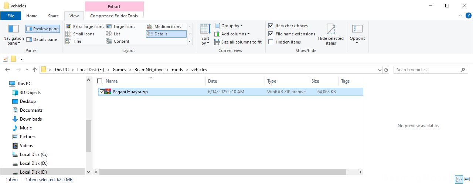Uncheck the Pagani Huayra.zip checkbox
Viewport: 473px width, 184px height.
(102, 92)
